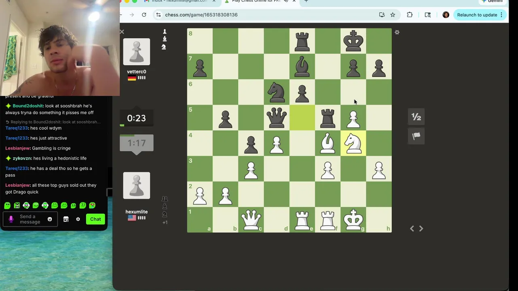Select the white bishop on f4
518x291 pixels.
328,143
